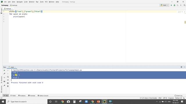This screenshot has height=104, width=186.
Task: Open the Help menu
Action: point(57,2)
